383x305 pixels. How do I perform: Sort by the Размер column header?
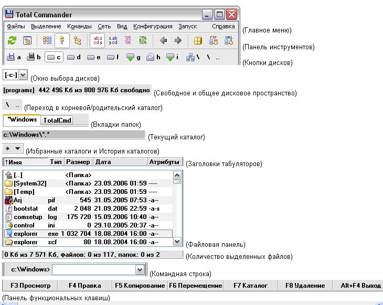click(79, 162)
